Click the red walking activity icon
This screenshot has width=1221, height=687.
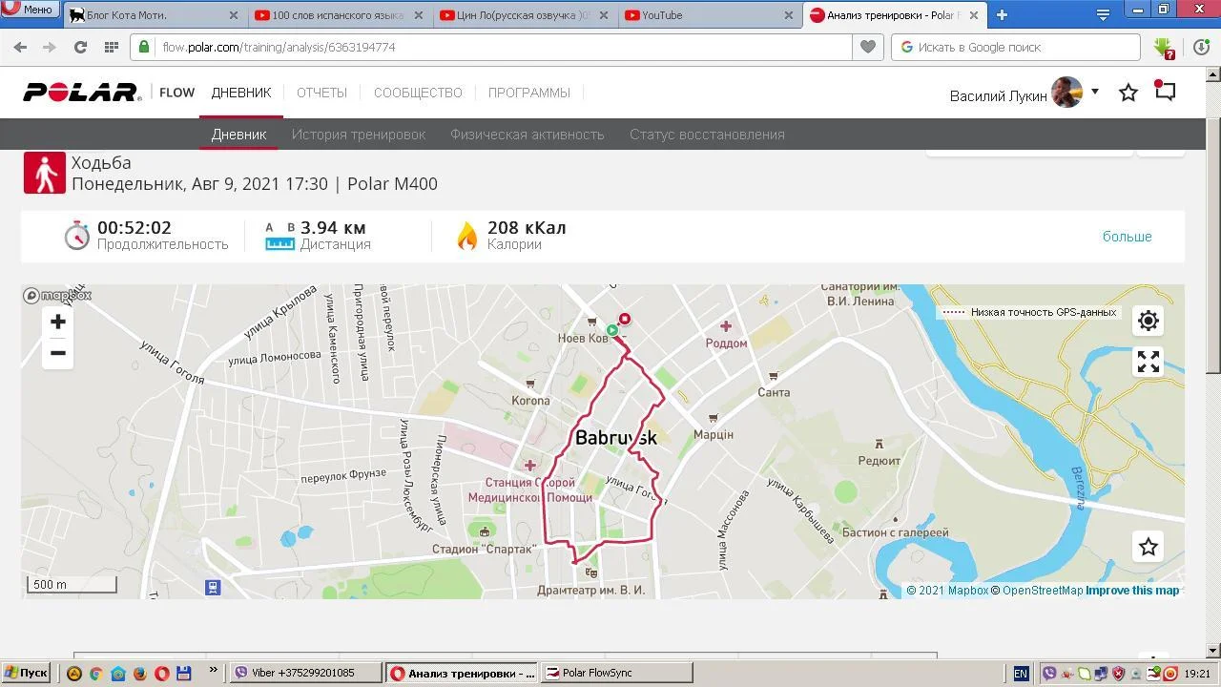click(45, 173)
